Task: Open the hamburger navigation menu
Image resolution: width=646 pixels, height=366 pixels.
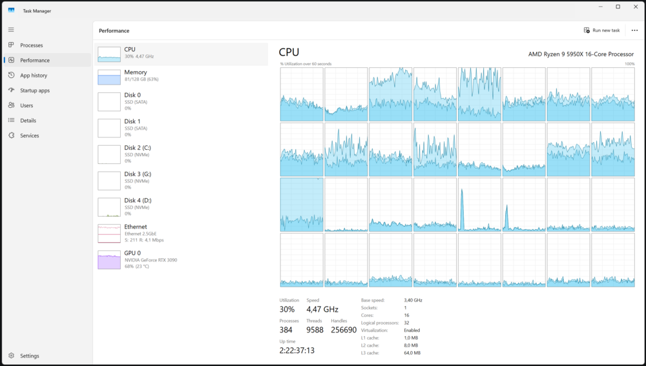Action: (x=11, y=30)
